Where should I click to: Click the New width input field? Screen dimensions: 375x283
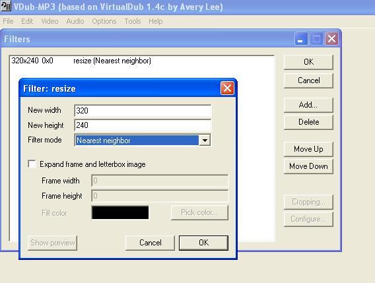pyautogui.click(x=143, y=110)
